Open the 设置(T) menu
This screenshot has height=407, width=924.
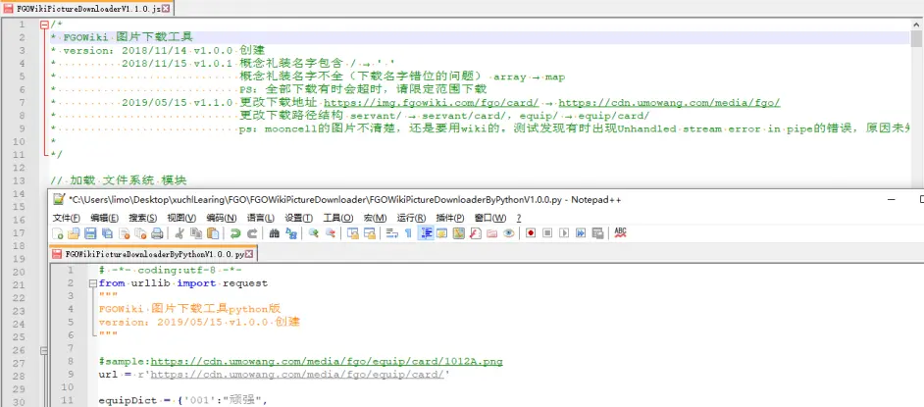(x=299, y=218)
